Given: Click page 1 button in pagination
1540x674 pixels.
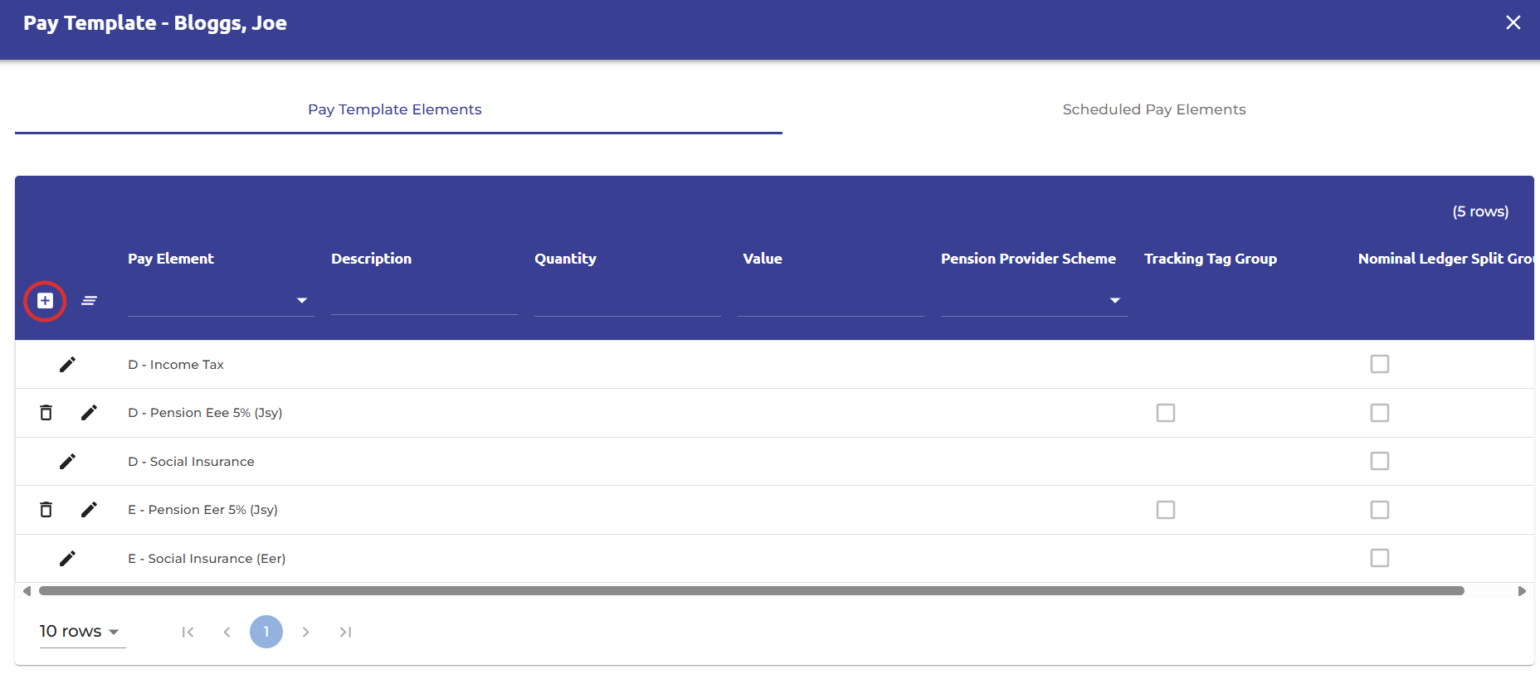Looking at the screenshot, I should pyautogui.click(x=266, y=632).
